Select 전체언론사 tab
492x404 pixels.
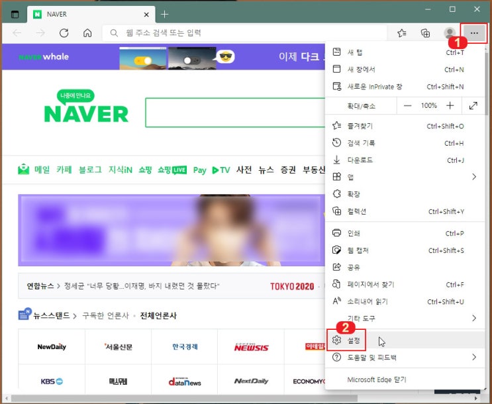158,315
